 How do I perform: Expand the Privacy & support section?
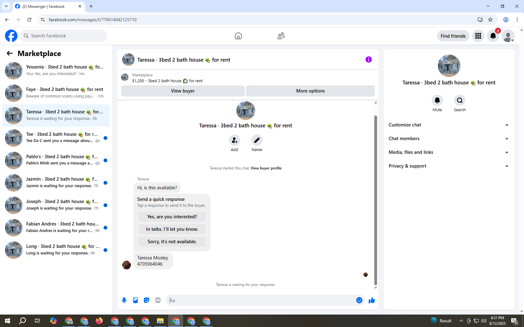449,166
